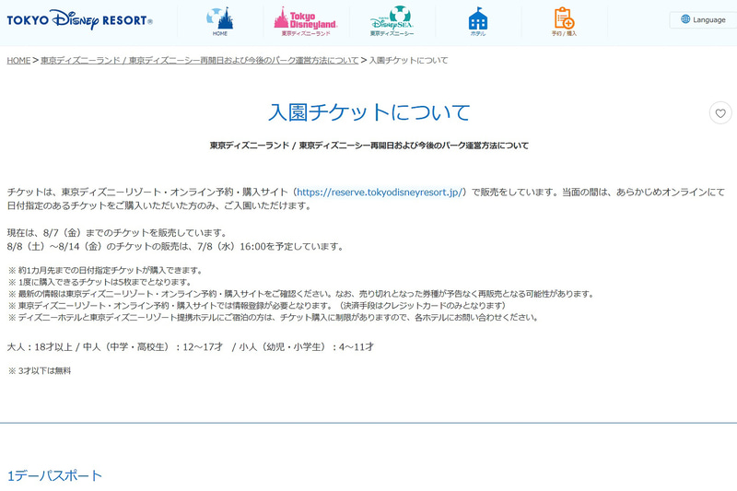Viewport: 737px width, 491px height.
Task: Click the 1デーパスポート section heading
Action: (x=54, y=475)
